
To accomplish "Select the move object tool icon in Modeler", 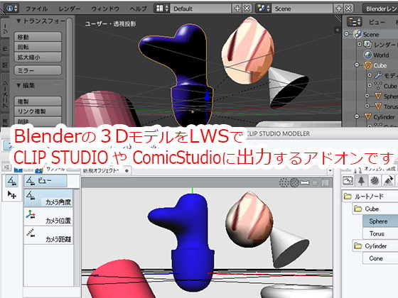I will click(12, 194).
